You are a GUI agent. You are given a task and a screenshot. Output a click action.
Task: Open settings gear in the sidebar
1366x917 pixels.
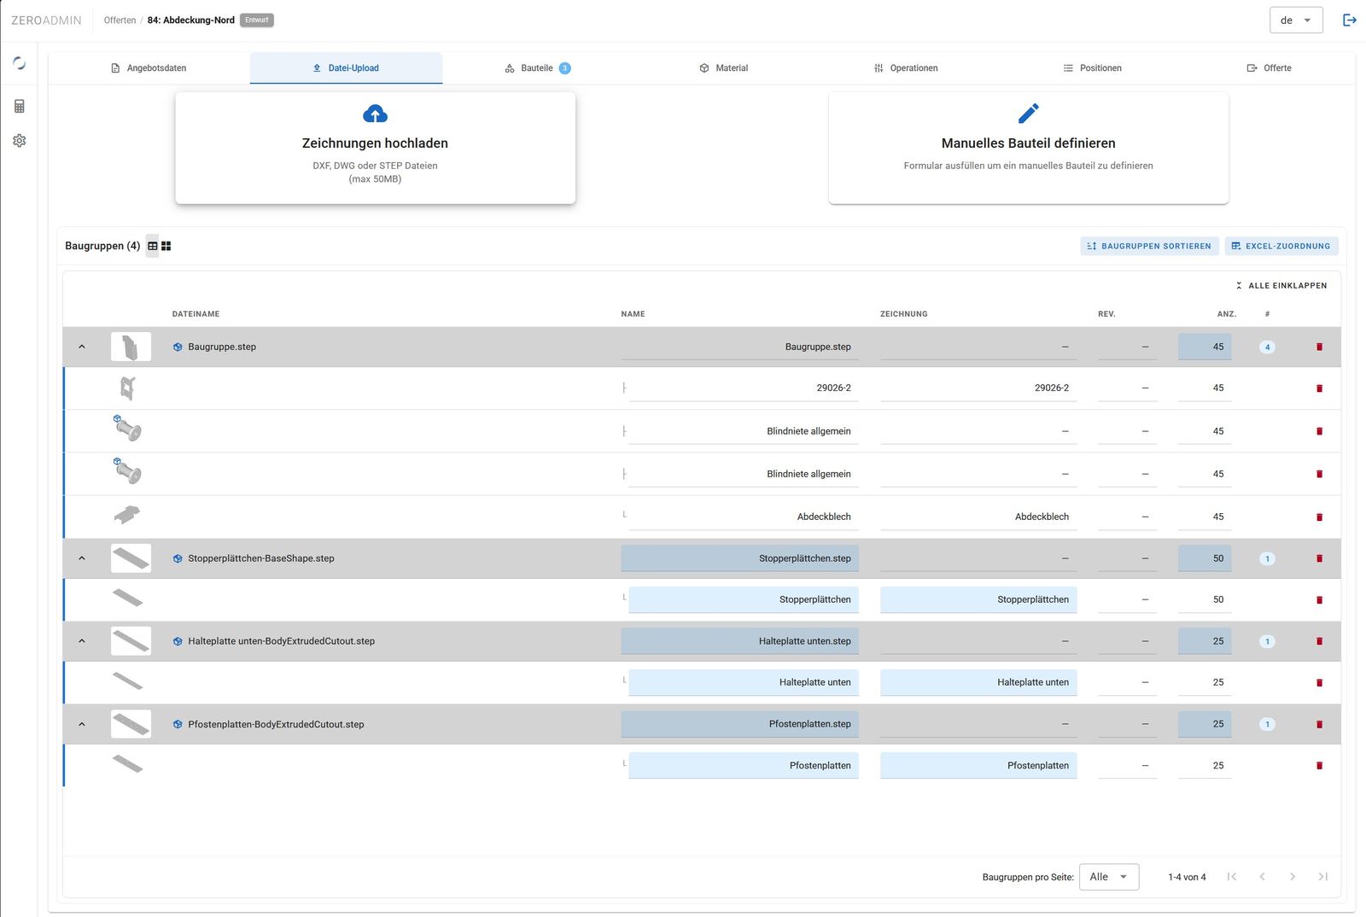click(x=19, y=140)
